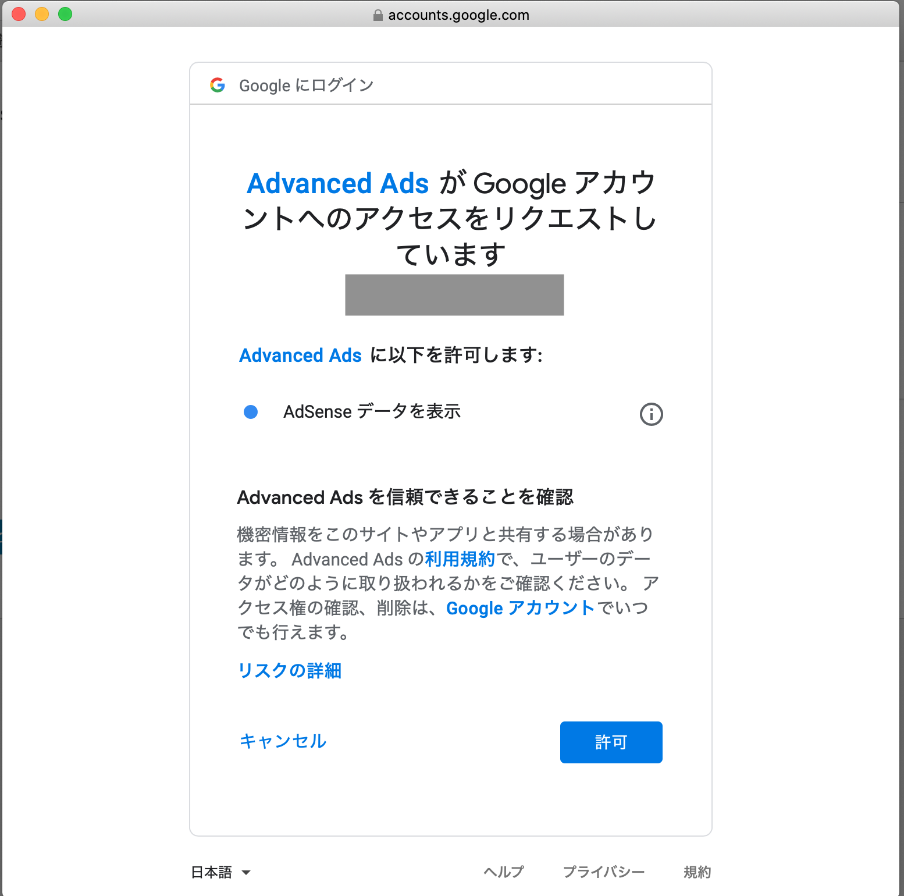Click the info icon beside AdSense data
Screen dimensions: 904x896
pyautogui.click(x=651, y=414)
